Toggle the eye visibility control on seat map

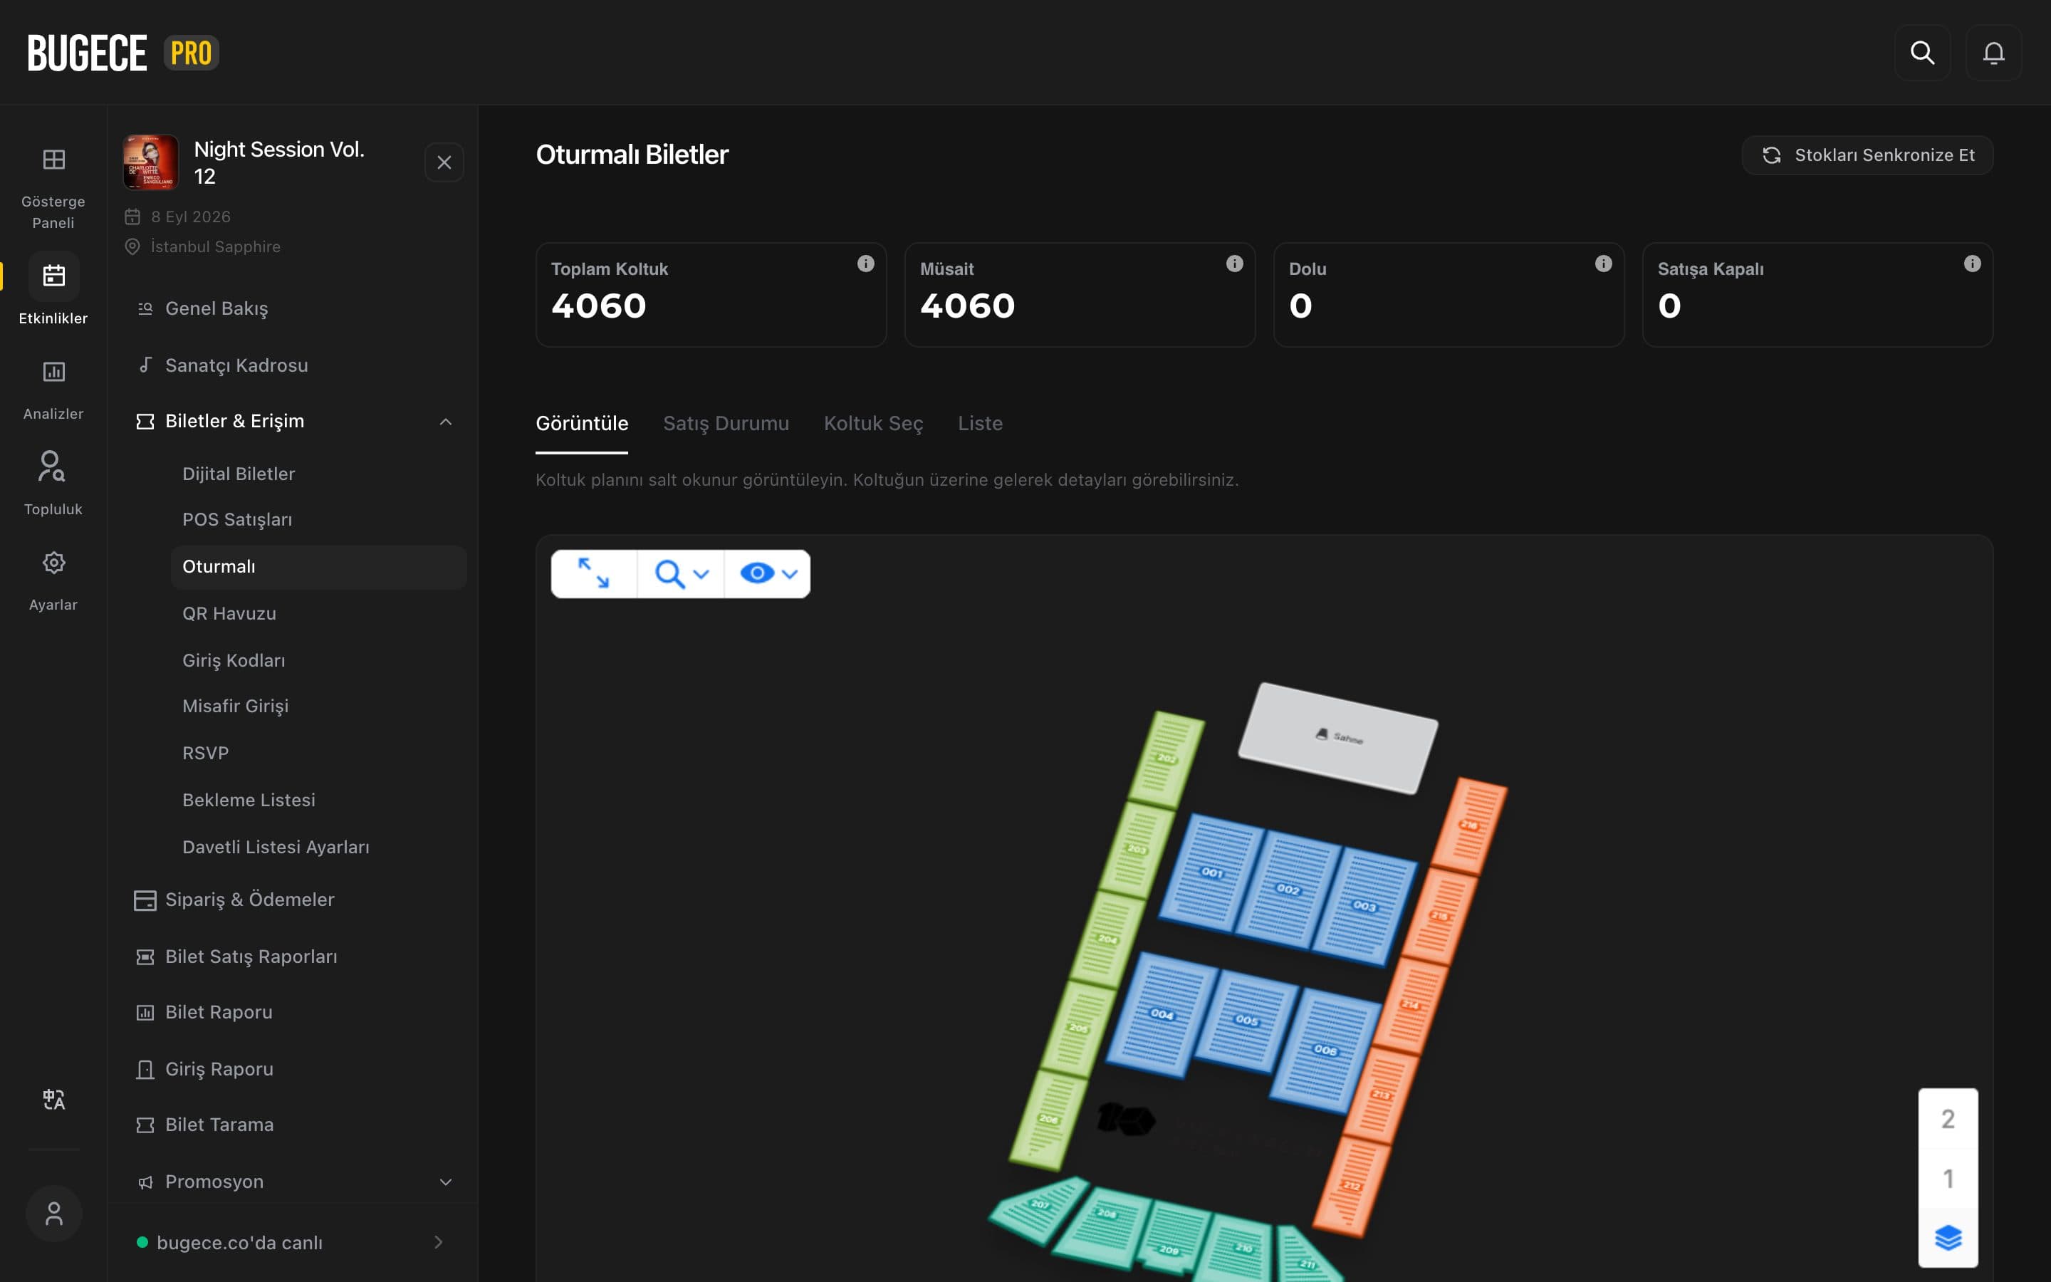[768, 574]
